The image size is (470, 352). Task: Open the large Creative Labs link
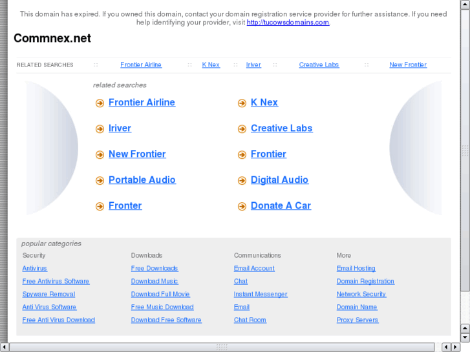click(282, 129)
